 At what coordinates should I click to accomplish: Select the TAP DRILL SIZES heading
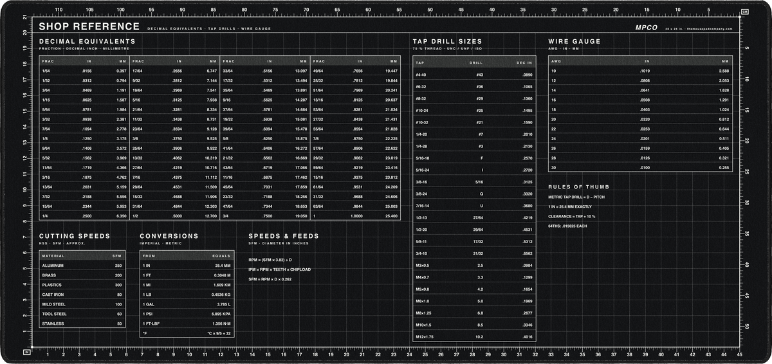click(x=447, y=41)
